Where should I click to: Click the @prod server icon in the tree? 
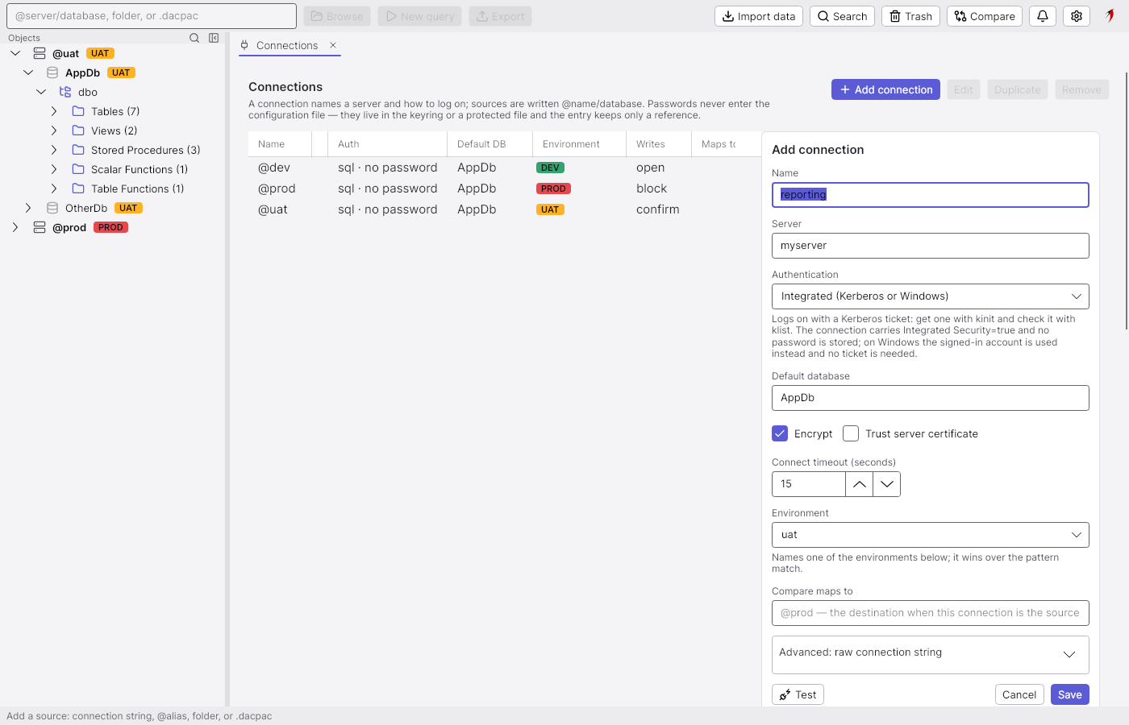[40, 227]
